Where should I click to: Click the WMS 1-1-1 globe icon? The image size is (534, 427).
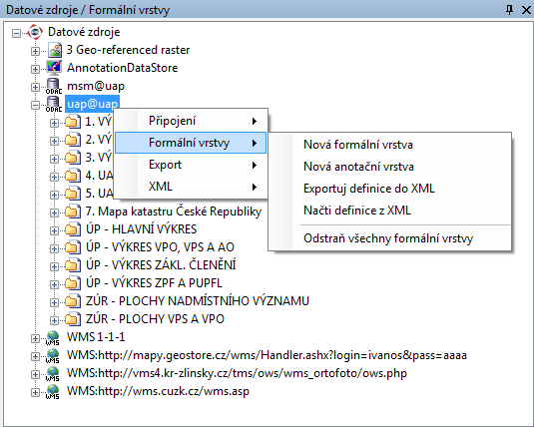tap(53, 338)
